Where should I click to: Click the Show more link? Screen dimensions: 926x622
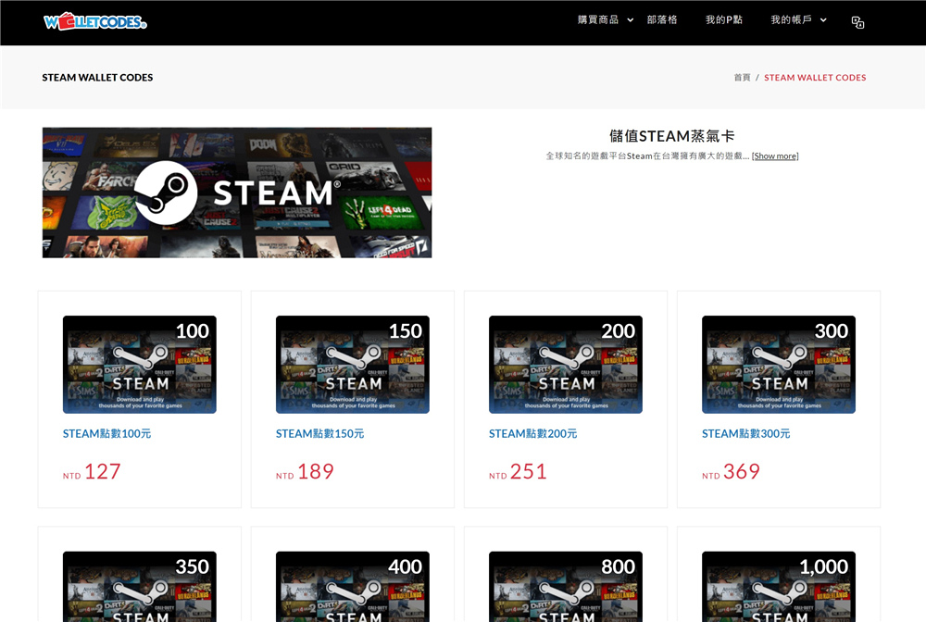(x=775, y=155)
